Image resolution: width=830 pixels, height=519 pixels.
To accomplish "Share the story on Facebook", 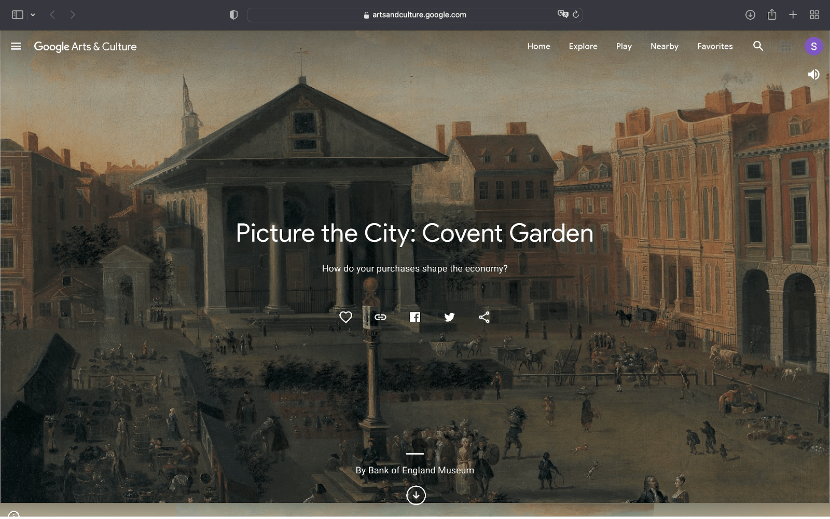I will click(x=415, y=317).
